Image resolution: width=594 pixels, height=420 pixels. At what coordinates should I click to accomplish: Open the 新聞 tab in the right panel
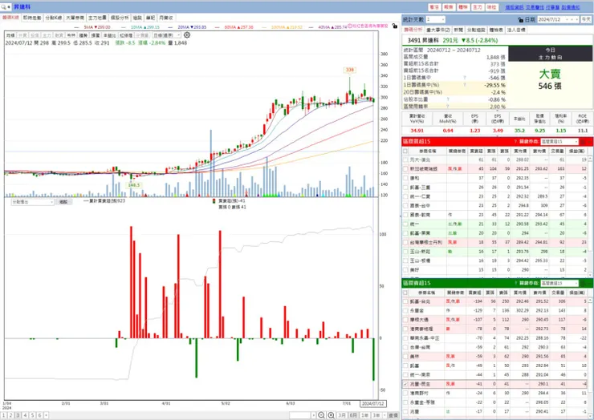click(458, 30)
